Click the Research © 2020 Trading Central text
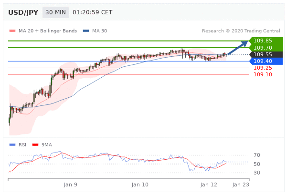This screenshot has width=286, height=195. (x=241, y=31)
